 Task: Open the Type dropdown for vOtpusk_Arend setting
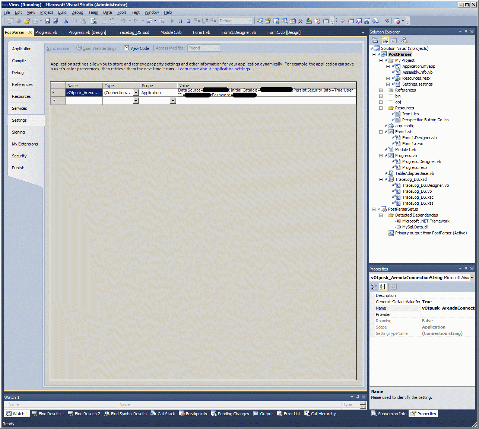[136, 93]
